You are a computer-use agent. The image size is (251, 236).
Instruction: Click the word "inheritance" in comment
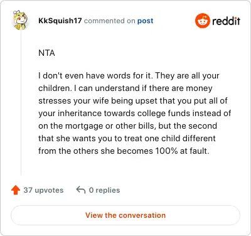80,113
